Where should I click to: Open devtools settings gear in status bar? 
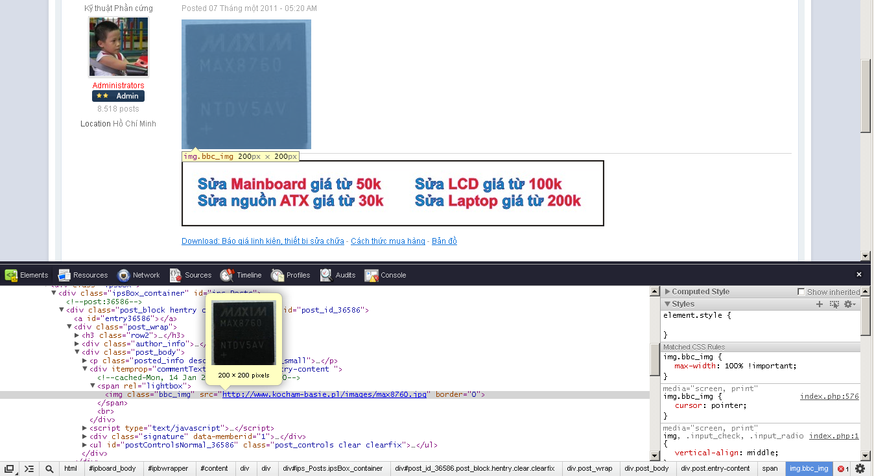coord(860,469)
